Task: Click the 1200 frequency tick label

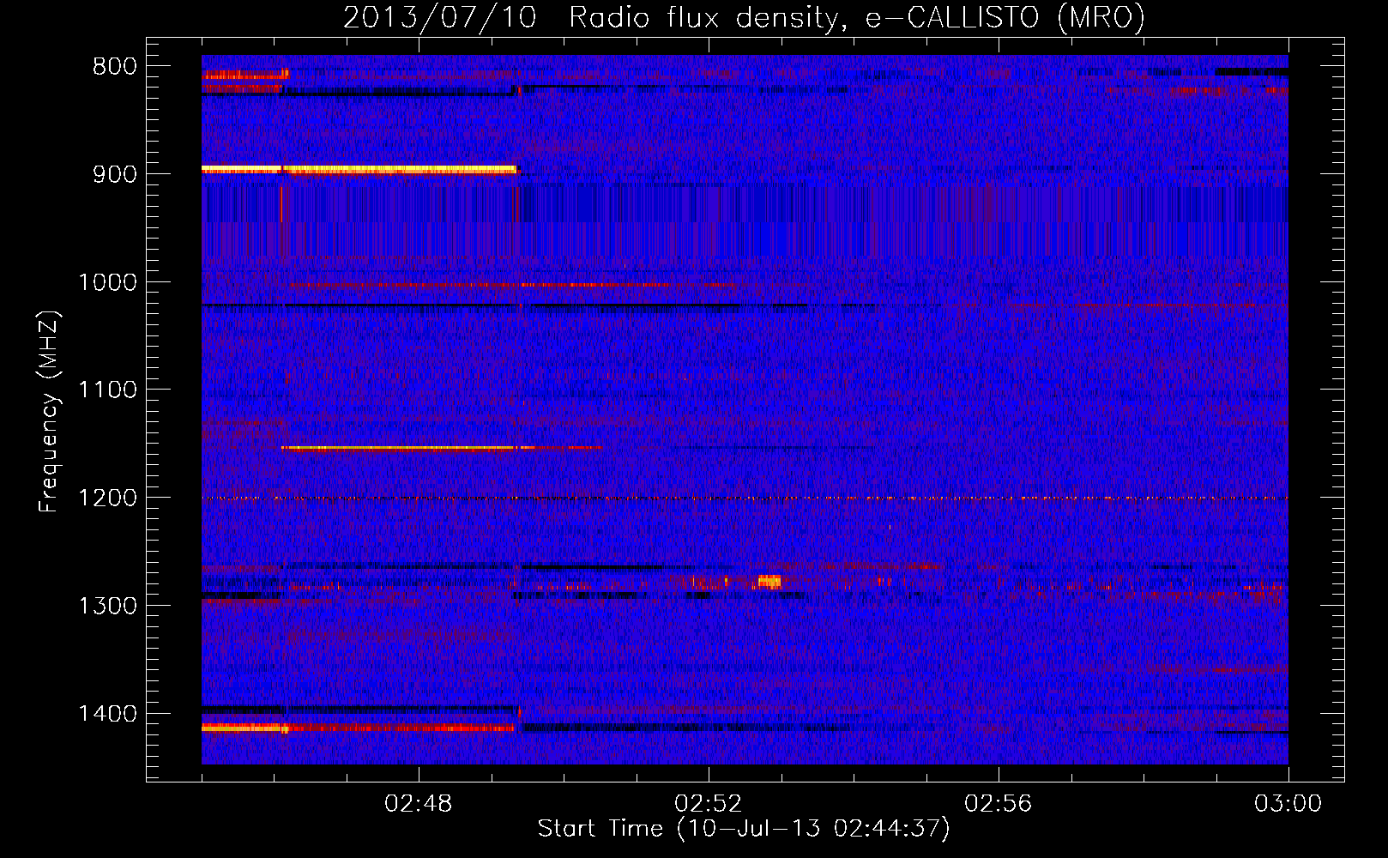Action: pos(107,498)
